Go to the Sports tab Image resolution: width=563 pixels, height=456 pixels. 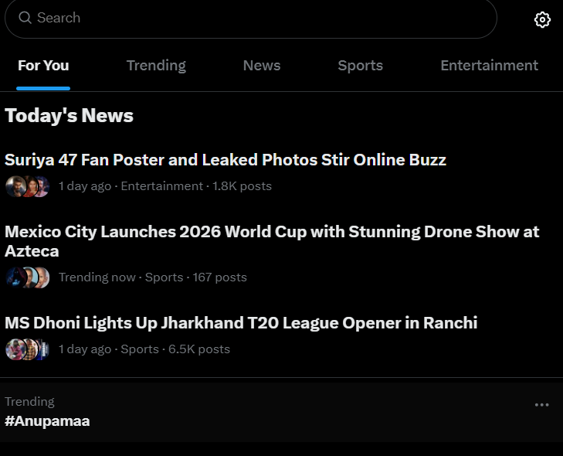click(x=360, y=66)
